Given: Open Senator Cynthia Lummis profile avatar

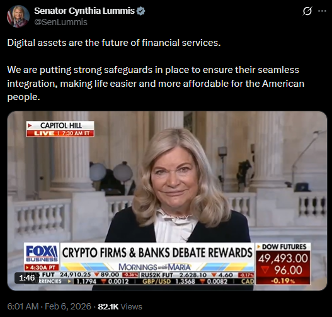Looking at the screenshot, I should click(x=18, y=16).
